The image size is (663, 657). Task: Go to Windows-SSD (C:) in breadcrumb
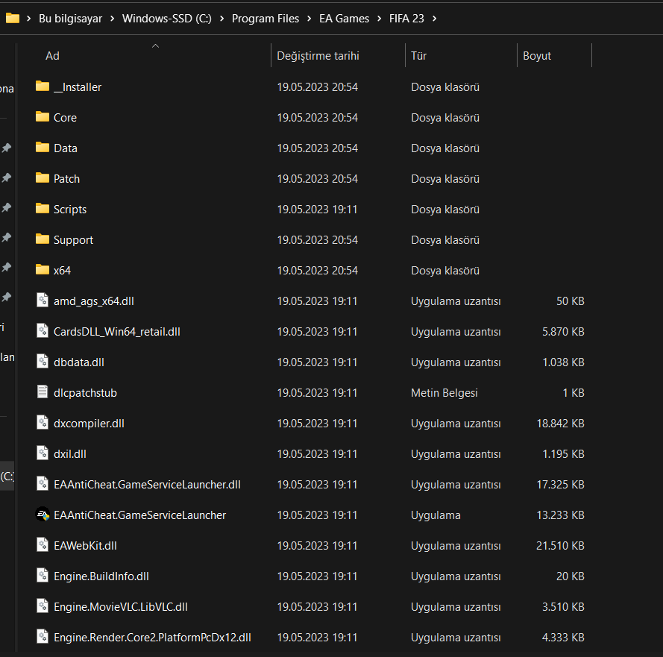[x=166, y=19]
